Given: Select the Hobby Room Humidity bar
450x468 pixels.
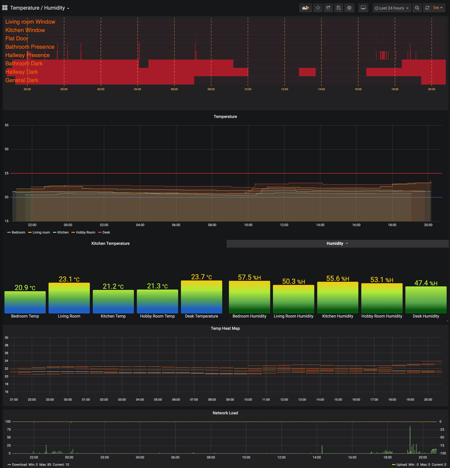Looking at the screenshot, I should [x=382, y=299].
